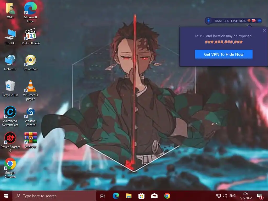Expand the monitor widget with blue arrow

pyautogui.click(x=259, y=21)
